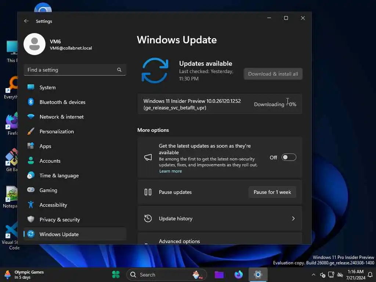Screen dimensions: 376x282
Task: Click the search magnifier in Find a setting
Action: click(119, 70)
